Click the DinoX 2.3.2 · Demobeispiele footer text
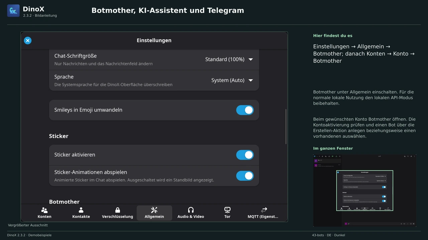Screen dimensions: 428x240 (x=29, y=235)
